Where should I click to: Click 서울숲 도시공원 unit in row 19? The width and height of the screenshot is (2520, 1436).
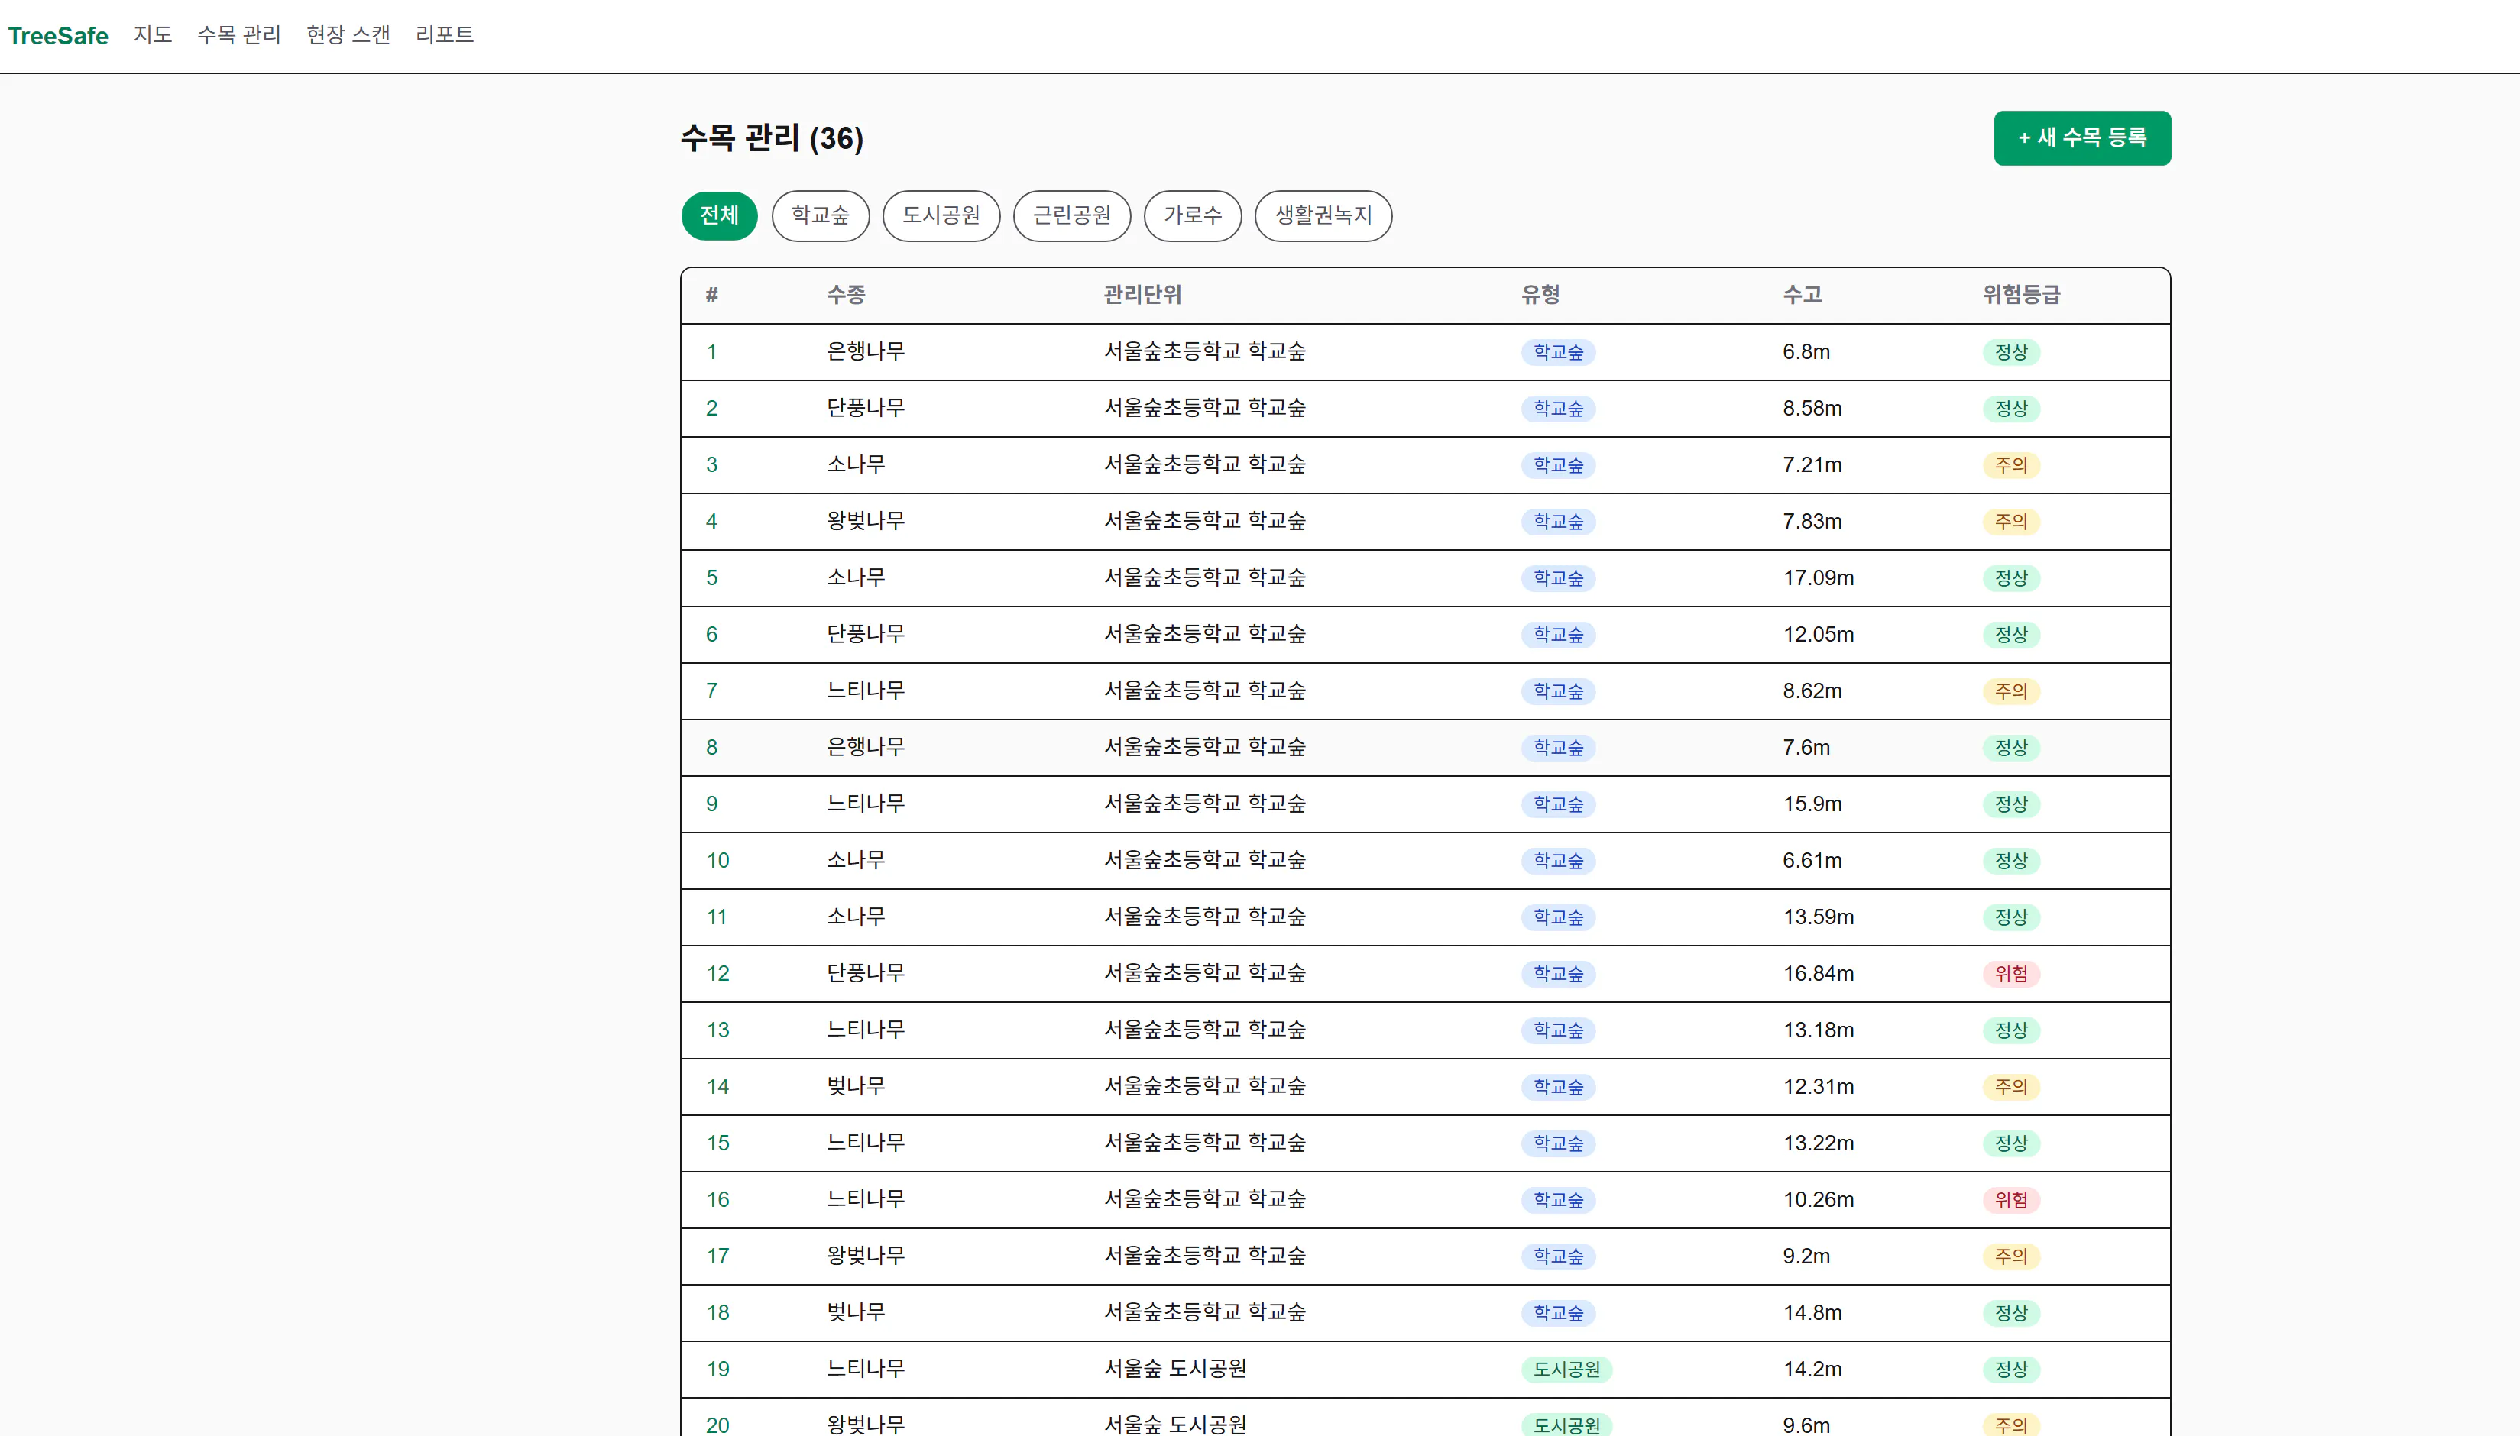pos(1174,1369)
